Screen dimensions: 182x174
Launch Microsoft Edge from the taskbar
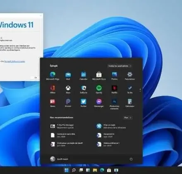[102, 170]
